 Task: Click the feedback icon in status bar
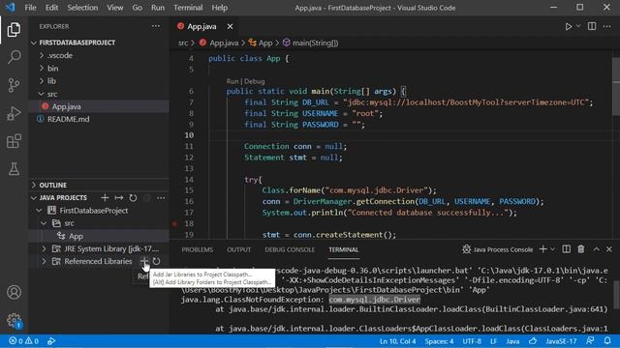tap(590, 341)
